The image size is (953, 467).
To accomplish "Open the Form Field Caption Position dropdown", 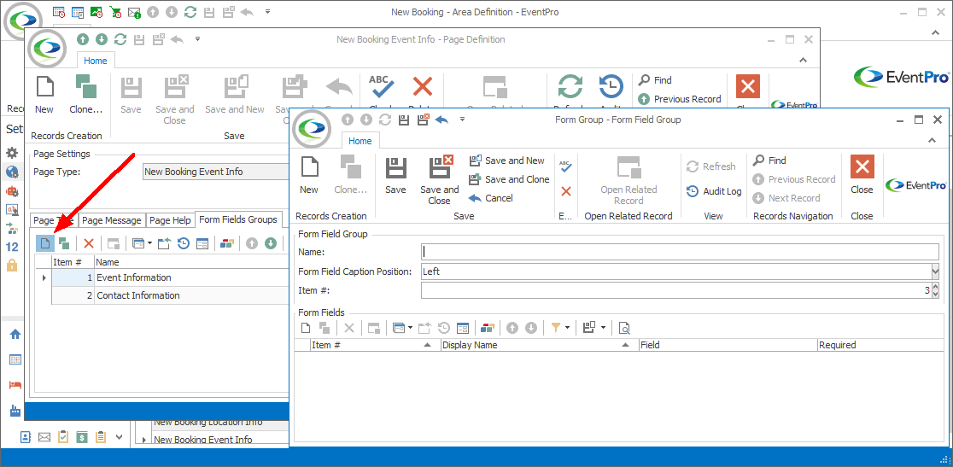I will point(935,271).
